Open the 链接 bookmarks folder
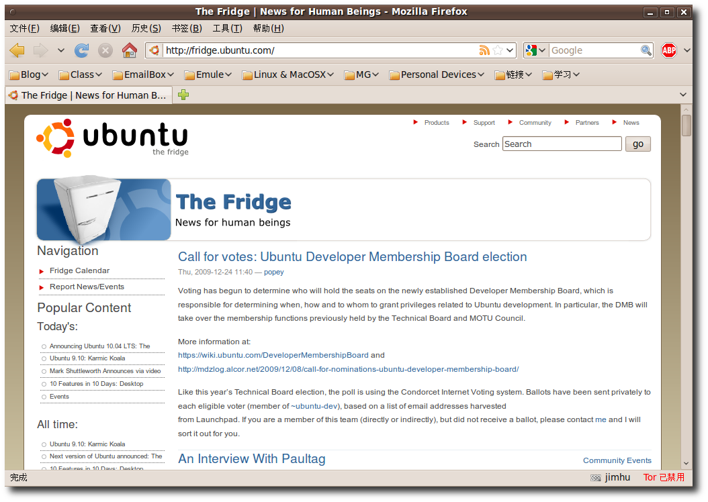708x502 pixels. [513, 75]
